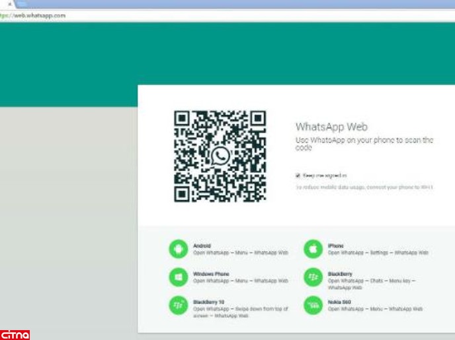Click the Nokia S60 icon
The height and width of the screenshot is (340, 455).
[x=313, y=305]
